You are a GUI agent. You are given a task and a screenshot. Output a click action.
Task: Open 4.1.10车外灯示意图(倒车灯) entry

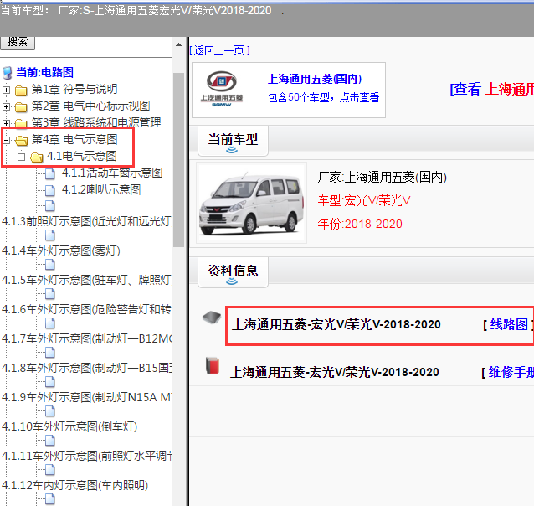[x=69, y=427]
